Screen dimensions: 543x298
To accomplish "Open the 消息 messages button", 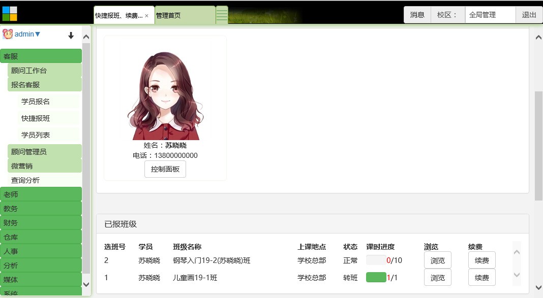I will point(417,15).
